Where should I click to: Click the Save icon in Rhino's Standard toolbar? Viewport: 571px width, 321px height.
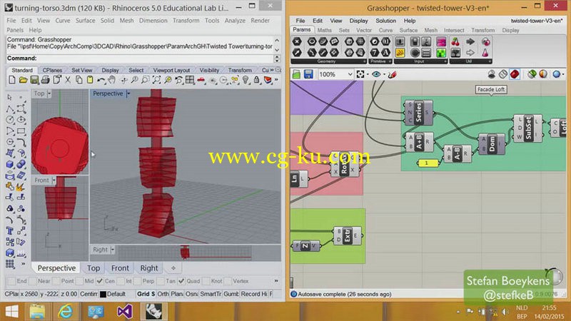[34, 80]
